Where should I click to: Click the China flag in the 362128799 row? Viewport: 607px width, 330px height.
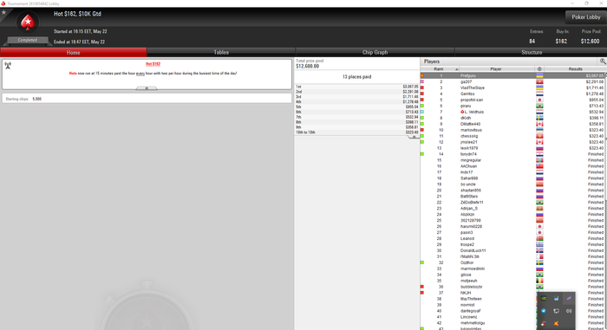click(x=539, y=221)
